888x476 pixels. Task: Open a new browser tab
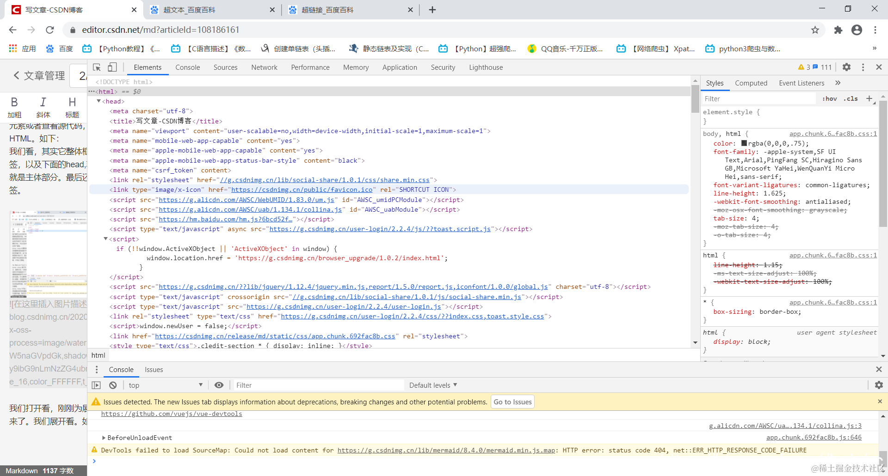(432, 10)
